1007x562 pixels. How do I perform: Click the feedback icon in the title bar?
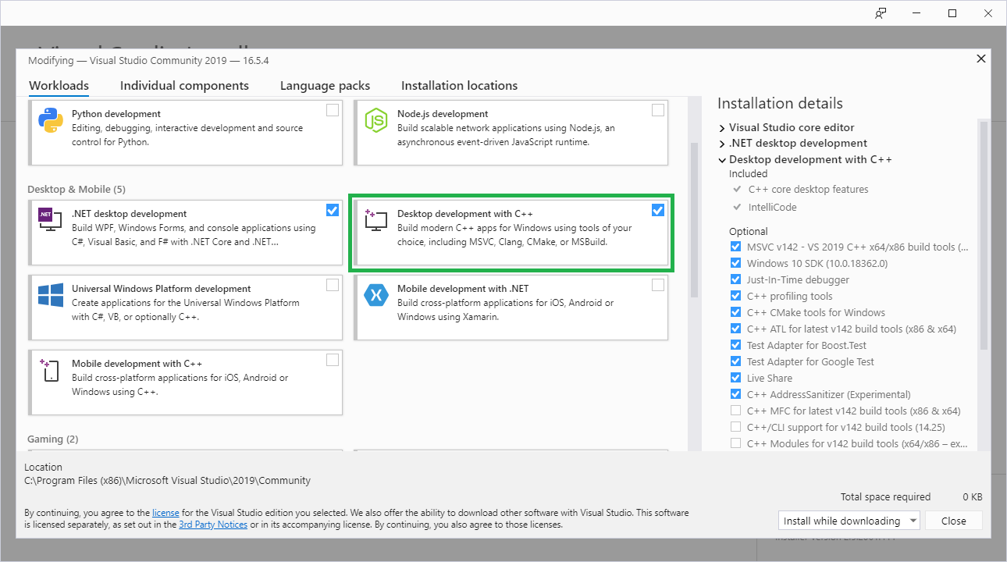click(x=881, y=13)
